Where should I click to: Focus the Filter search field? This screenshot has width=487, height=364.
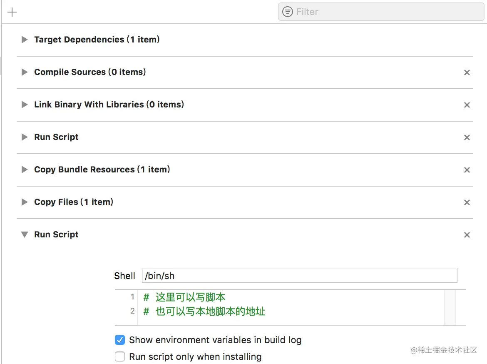(x=387, y=12)
